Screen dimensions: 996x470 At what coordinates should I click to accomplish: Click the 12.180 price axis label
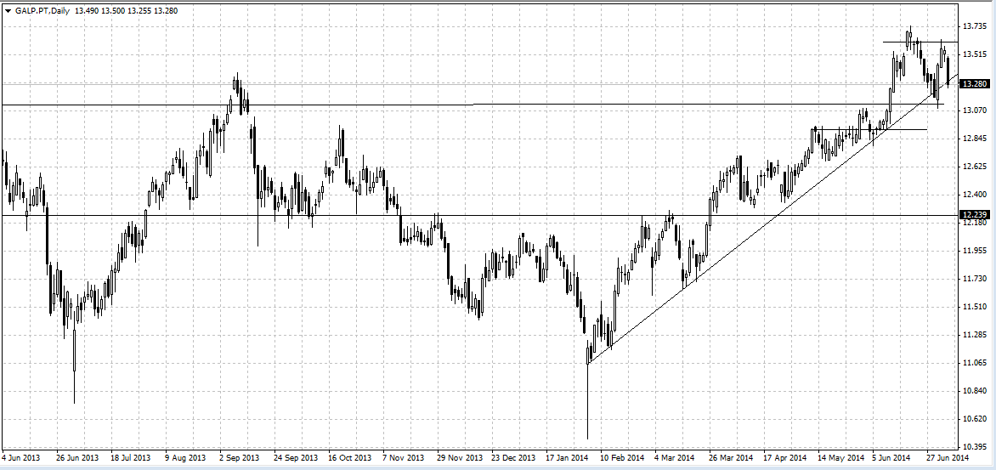974,223
